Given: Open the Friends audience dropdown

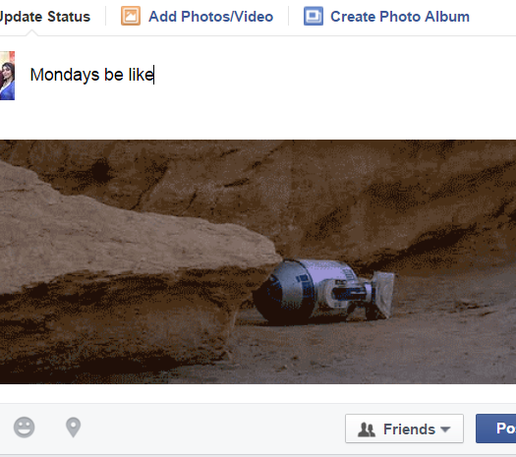Looking at the screenshot, I should click(x=404, y=428).
